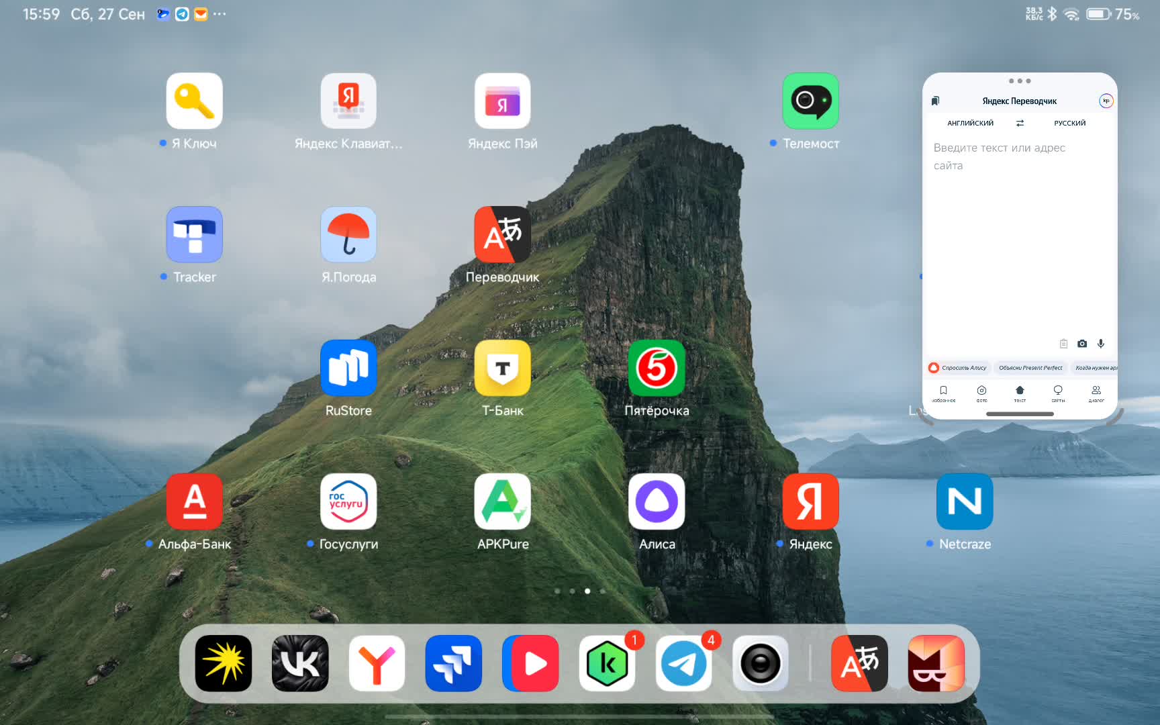
Task: Choose target language РУССКИЙ
Action: [x=1069, y=123]
